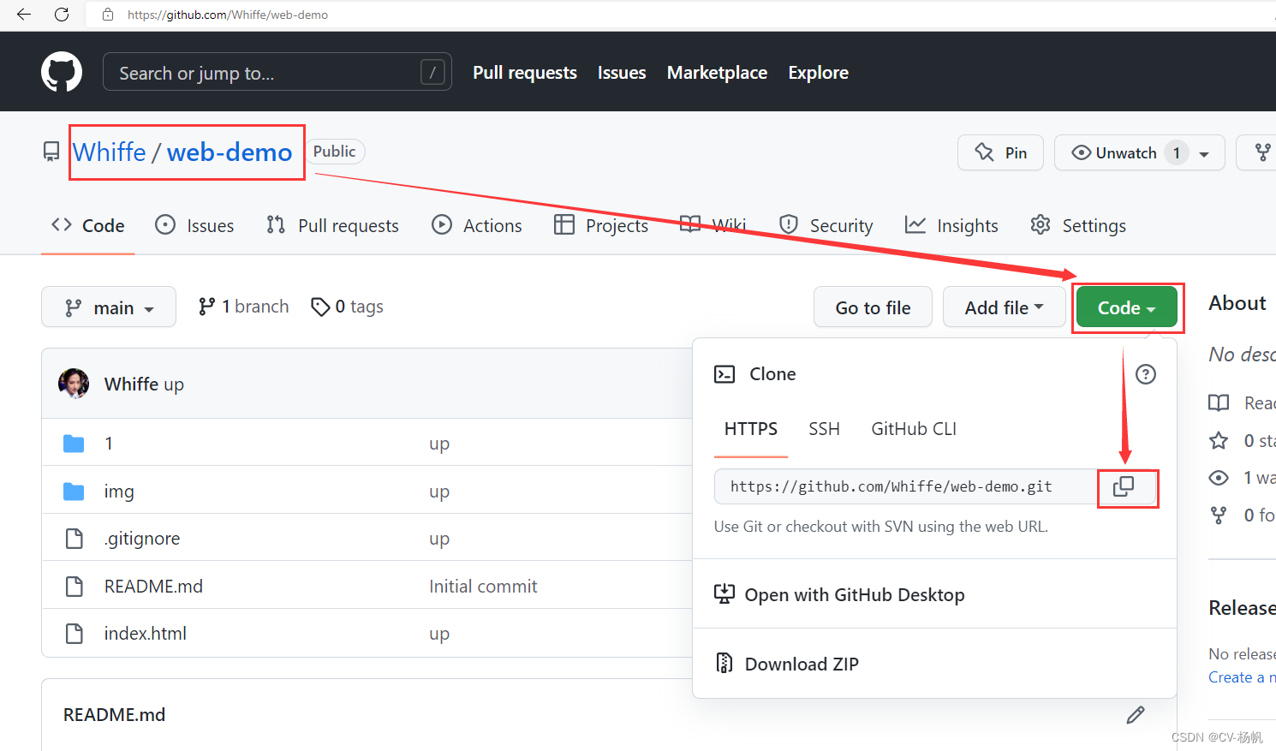Click file icon next to .gitignore
Viewport: 1276px width, 751px height.
pos(75,539)
